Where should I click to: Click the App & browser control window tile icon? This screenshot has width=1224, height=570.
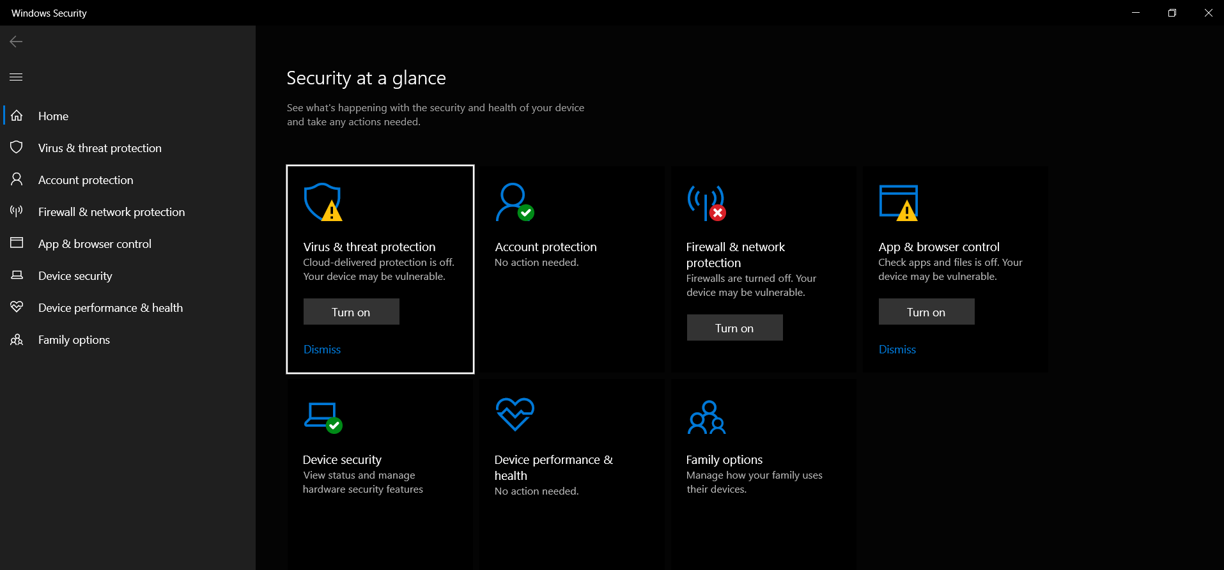(899, 203)
